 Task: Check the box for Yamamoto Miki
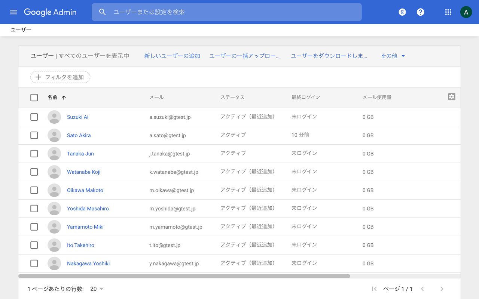34,227
